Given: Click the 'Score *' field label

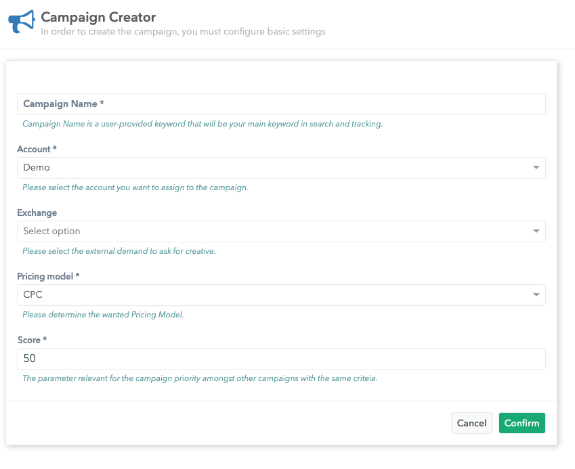Looking at the screenshot, I should click(x=33, y=340).
